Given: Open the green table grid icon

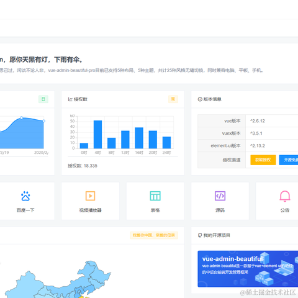Looking at the screenshot, I should click(x=155, y=196).
